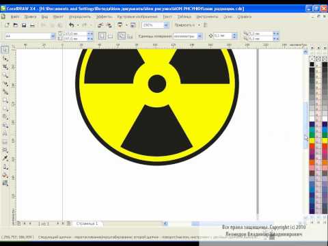This screenshot has width=328, height=246.
Task: Select the Страница 1 page tab
Action: 87,223
